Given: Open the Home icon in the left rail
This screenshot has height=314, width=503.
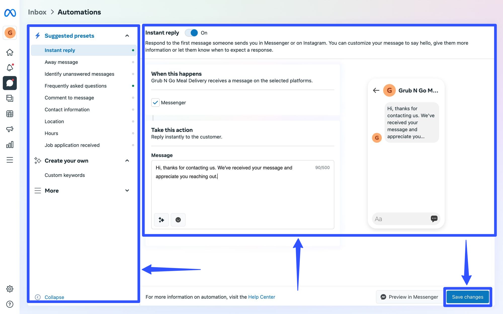Looking at the screenshot, I should coord(10,52).
